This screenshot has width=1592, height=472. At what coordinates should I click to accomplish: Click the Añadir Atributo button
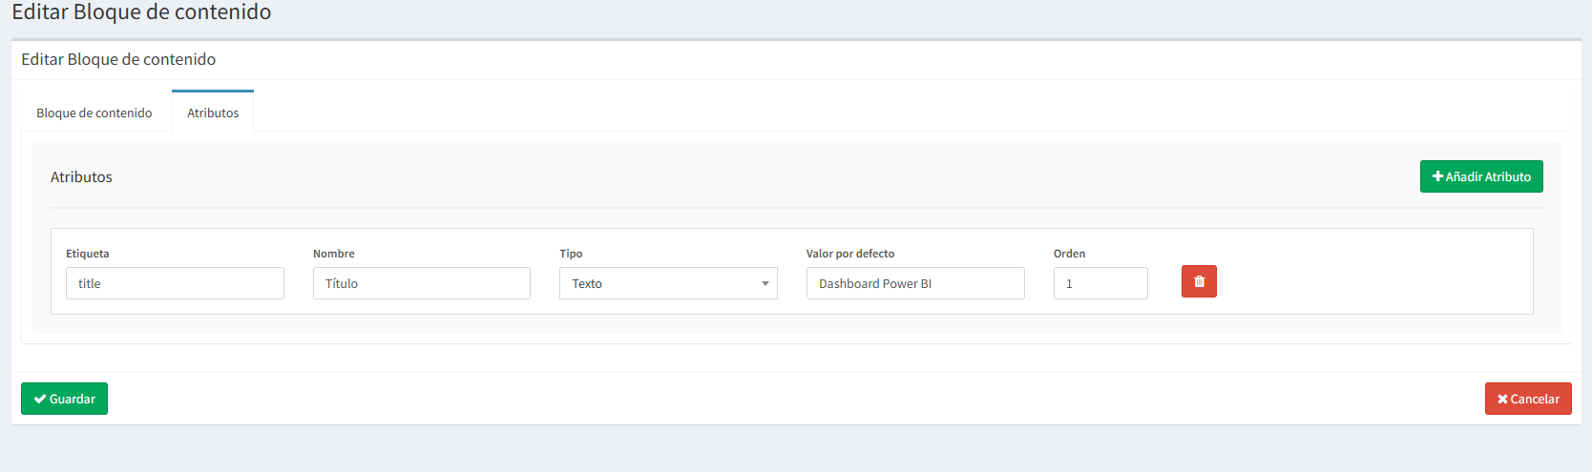(x=1481, y=176)
